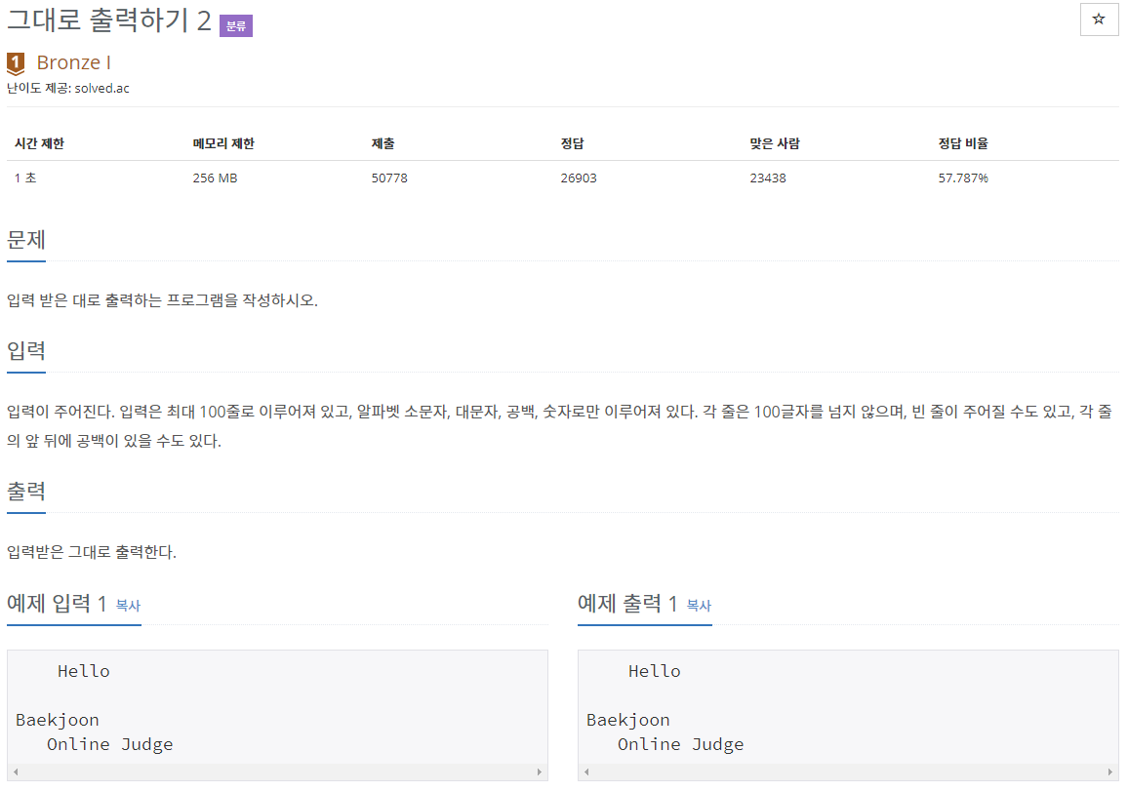Click the 예제 출력 1 heading

coord(627,604)
